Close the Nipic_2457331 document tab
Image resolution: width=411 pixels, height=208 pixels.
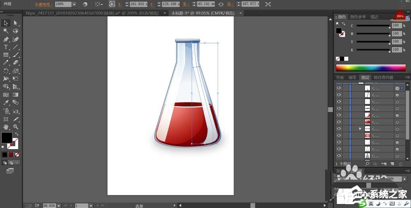click(x=165, y=13)
